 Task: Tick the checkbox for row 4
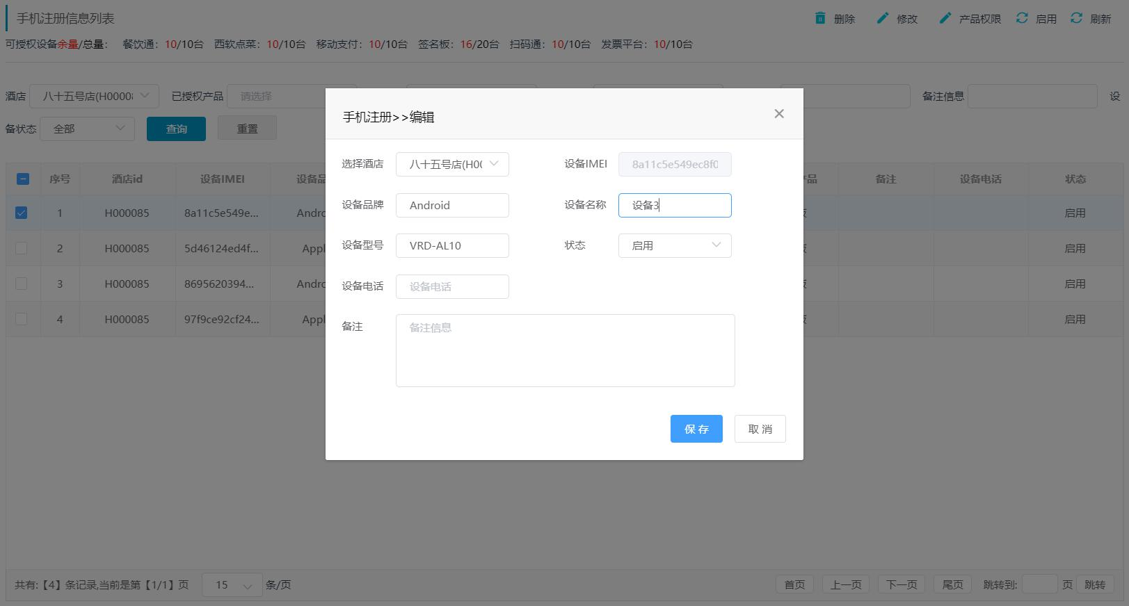[x=22, y=319]
